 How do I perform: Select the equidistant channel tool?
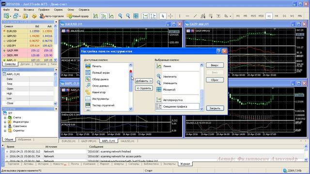(x=203, y=16)
